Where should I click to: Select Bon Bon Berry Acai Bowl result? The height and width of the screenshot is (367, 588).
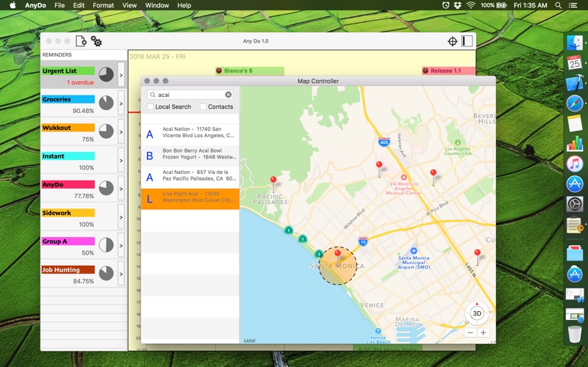(190, 156)
